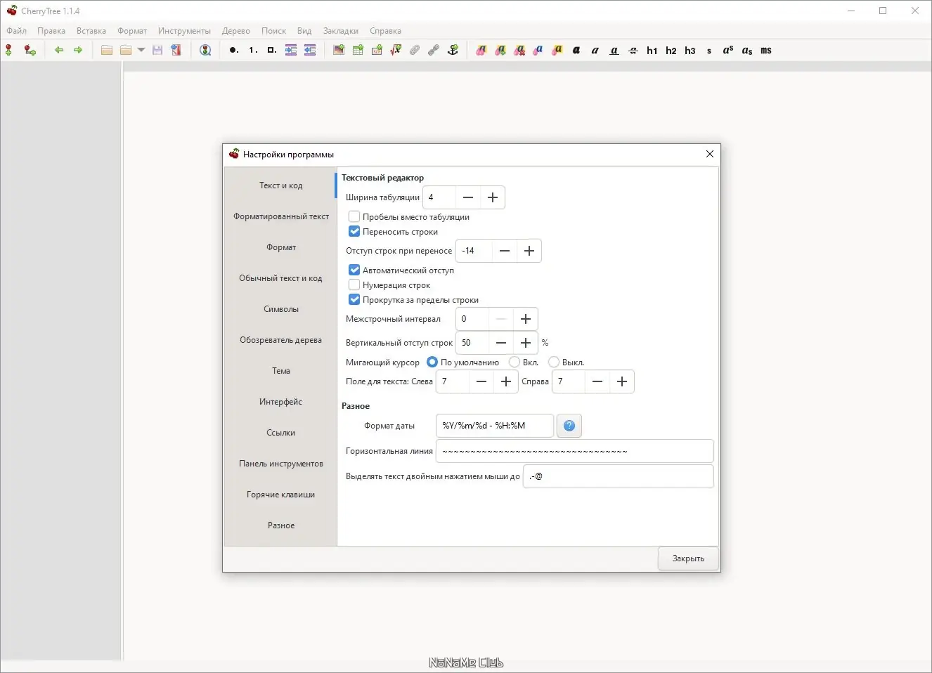Click the increase indent toolbar icon

pyautogui.click(x=291, y=50)
